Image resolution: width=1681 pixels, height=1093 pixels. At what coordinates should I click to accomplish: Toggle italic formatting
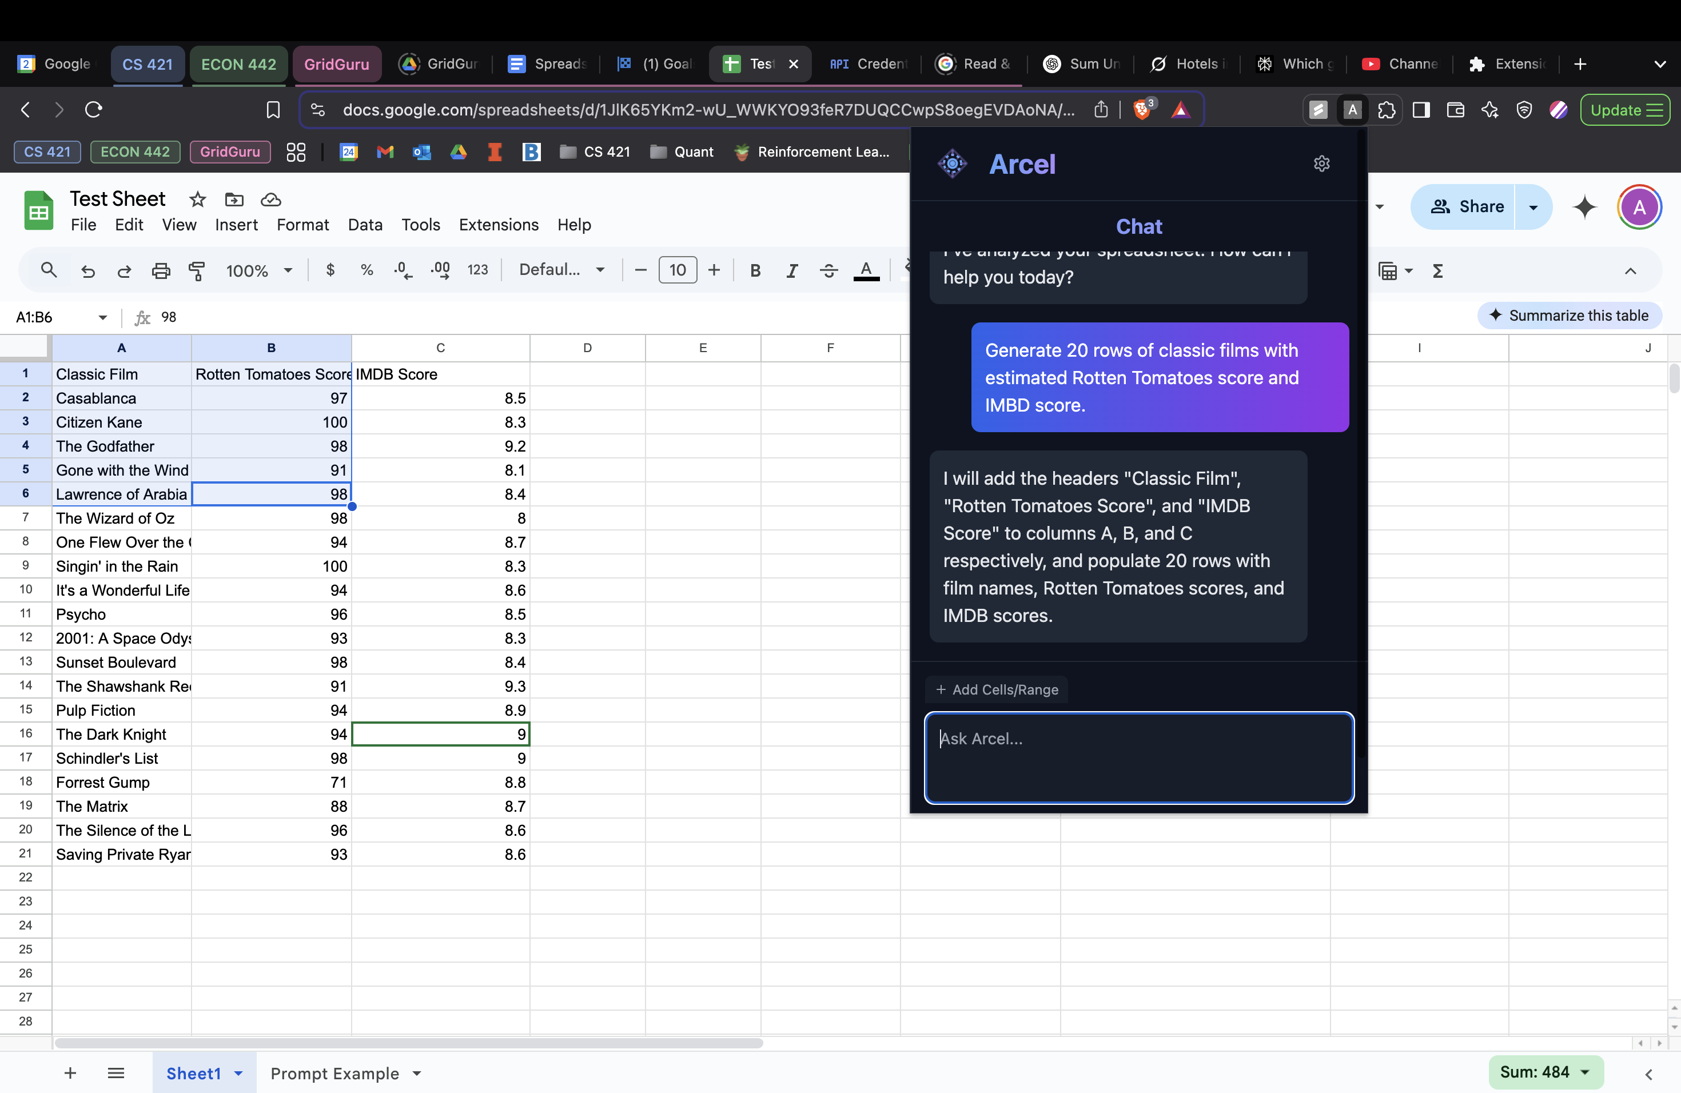pyautogui.click(x=792, y=270)
